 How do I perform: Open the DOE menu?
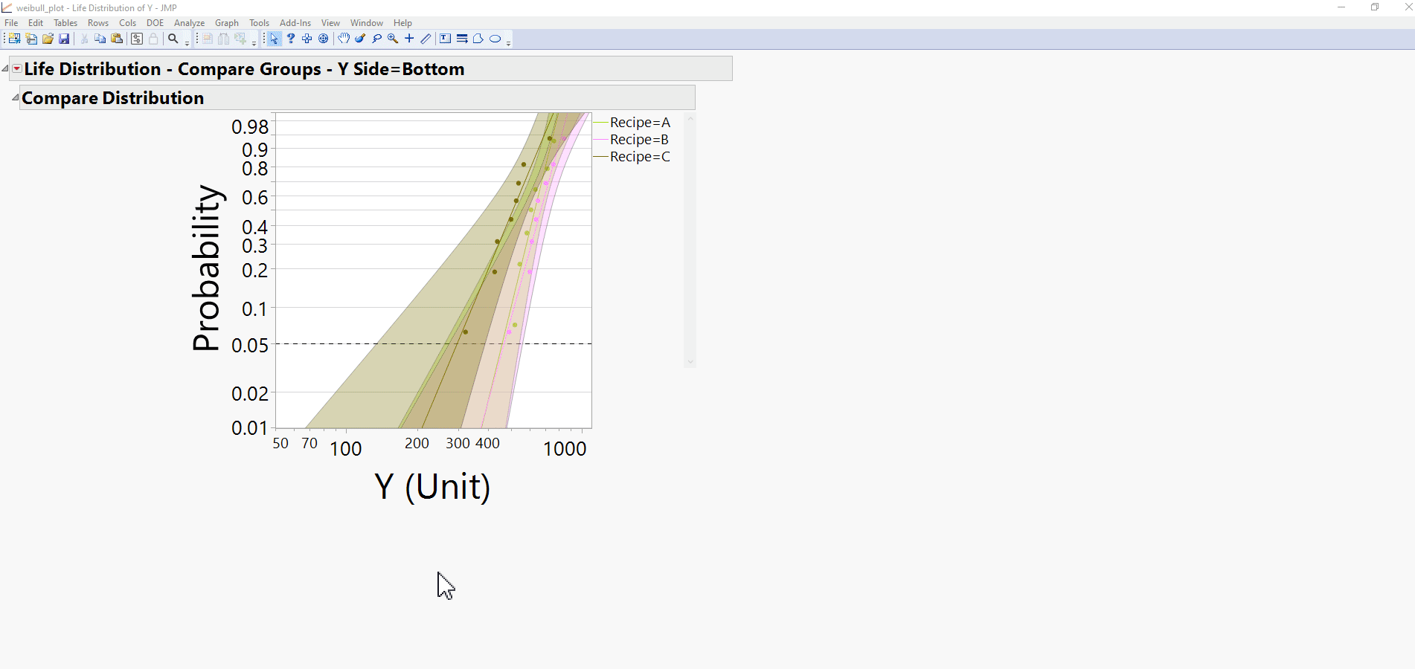155,22
